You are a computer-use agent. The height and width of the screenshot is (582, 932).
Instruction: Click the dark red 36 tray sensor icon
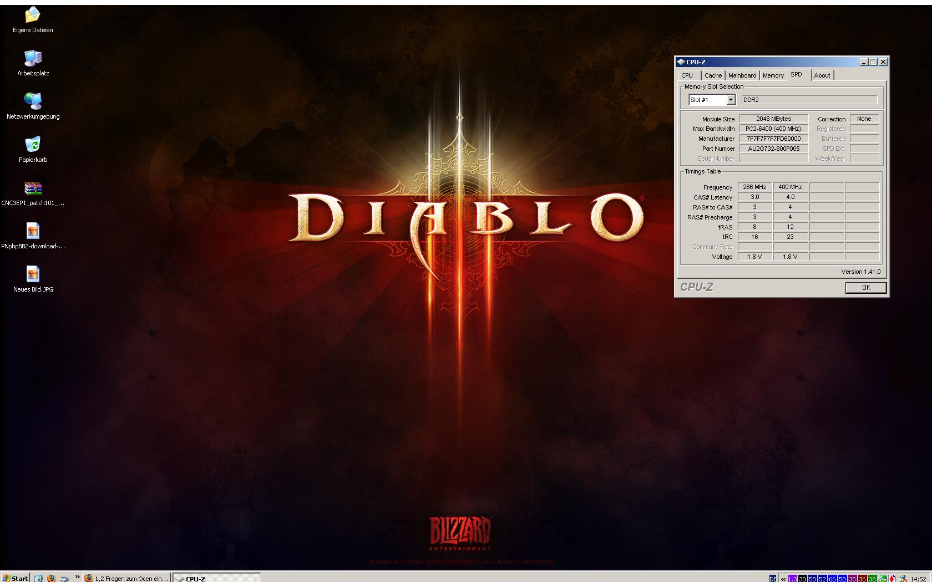pyautogui.click(x=863, y=578)
